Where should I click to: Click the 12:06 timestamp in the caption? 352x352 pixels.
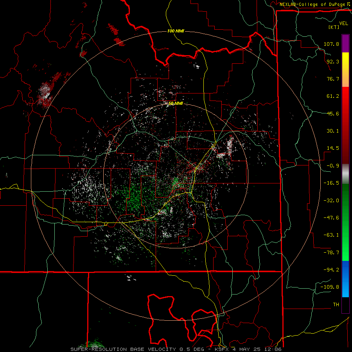click(x=273, y=349)
